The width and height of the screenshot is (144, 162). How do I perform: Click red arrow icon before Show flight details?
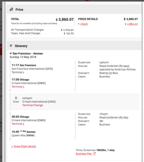tap(12, 147)
